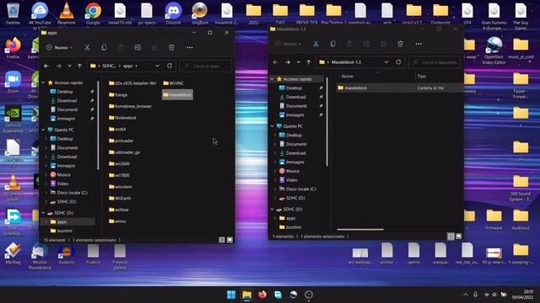Click File Explorer on the taskbar

tap(247, 295)
